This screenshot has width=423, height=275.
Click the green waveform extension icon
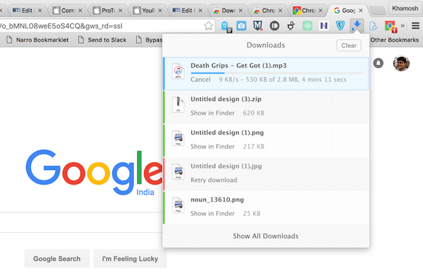pyautogui.click(x=307, y=26)
